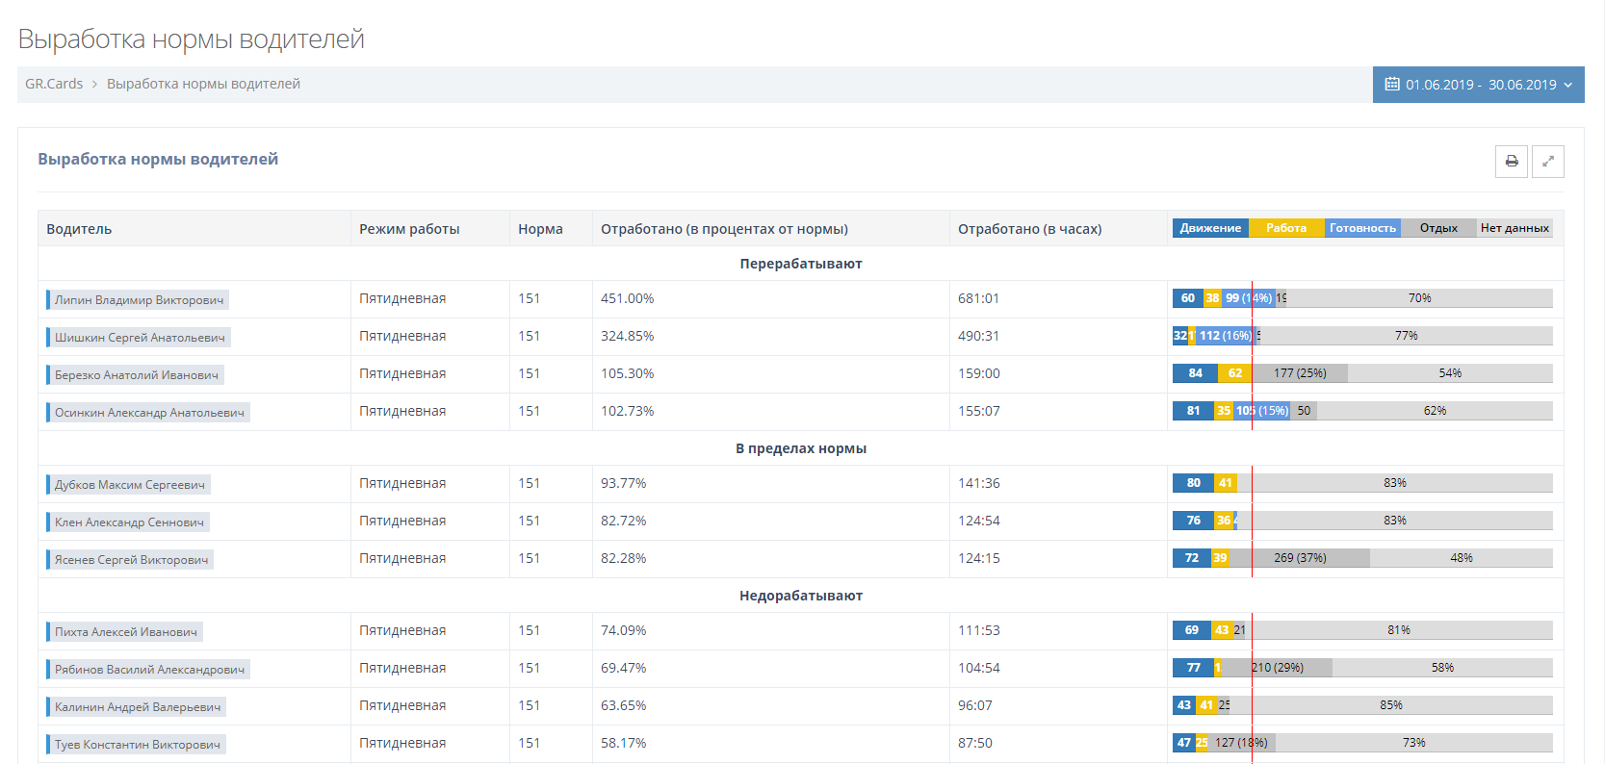
Task: Open driver Рябинов Василий Александрович
Action: (x=149, y=670)
